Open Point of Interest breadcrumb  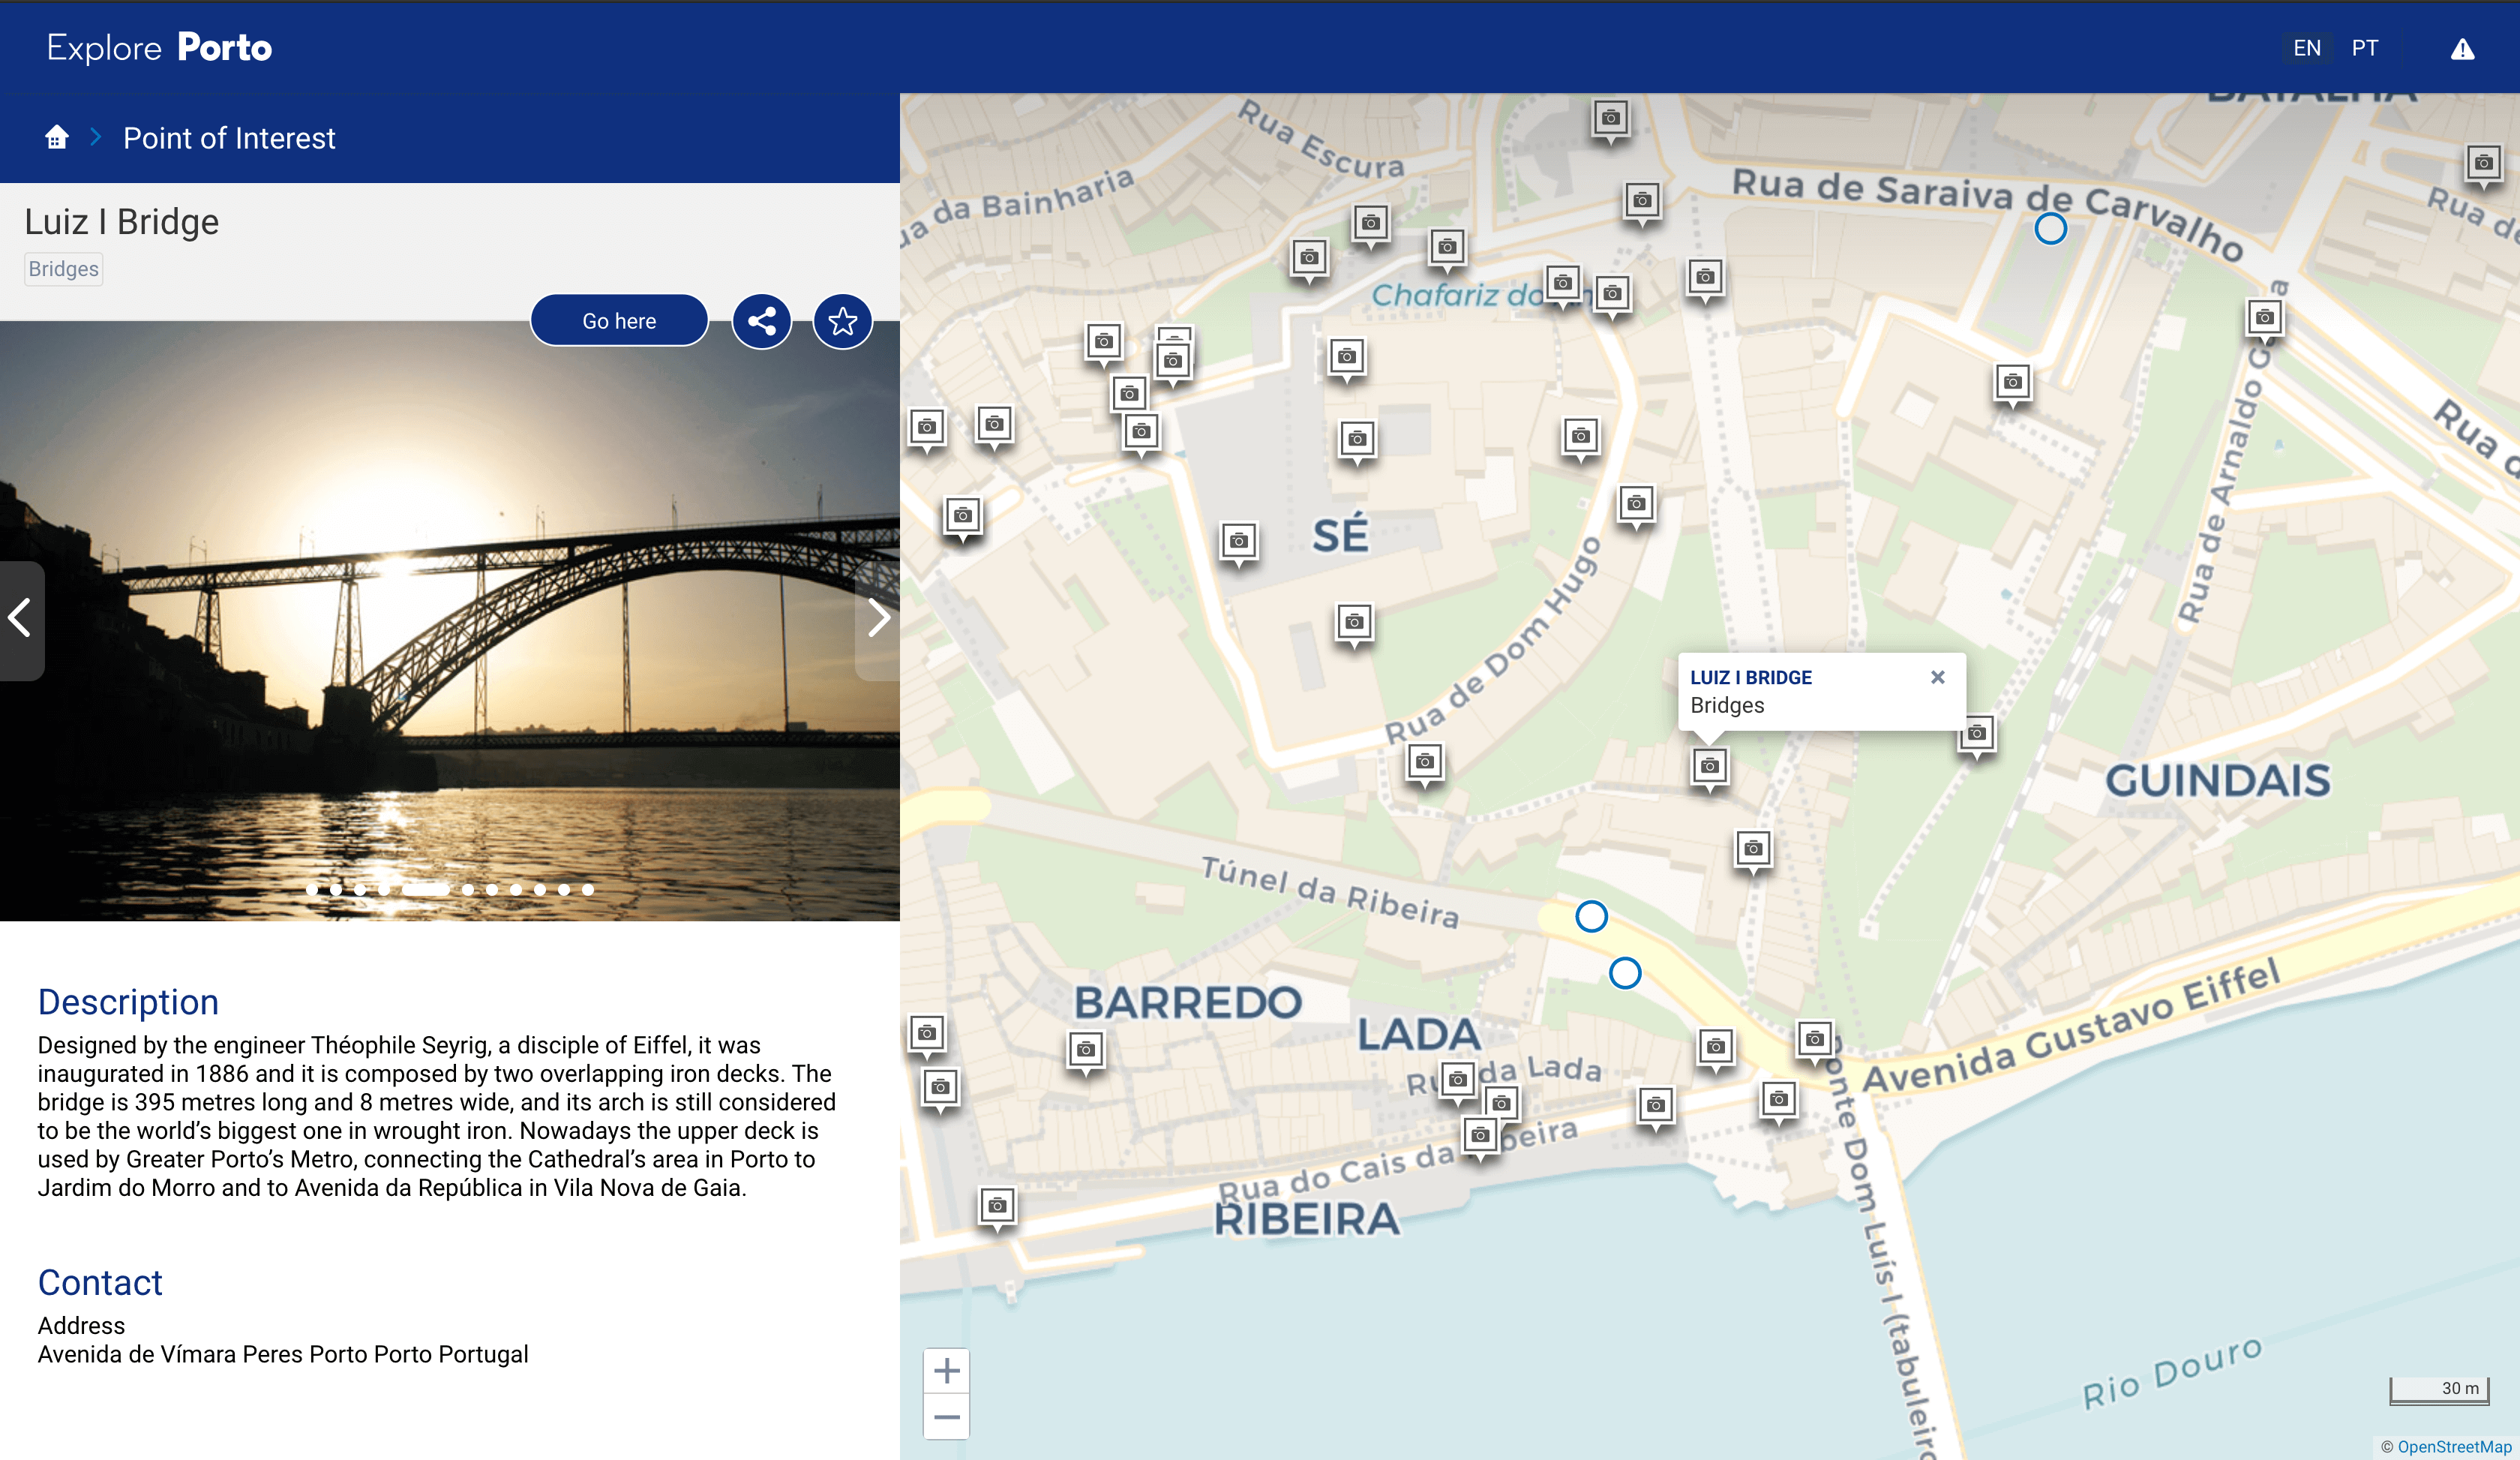(x=229, y=138)
